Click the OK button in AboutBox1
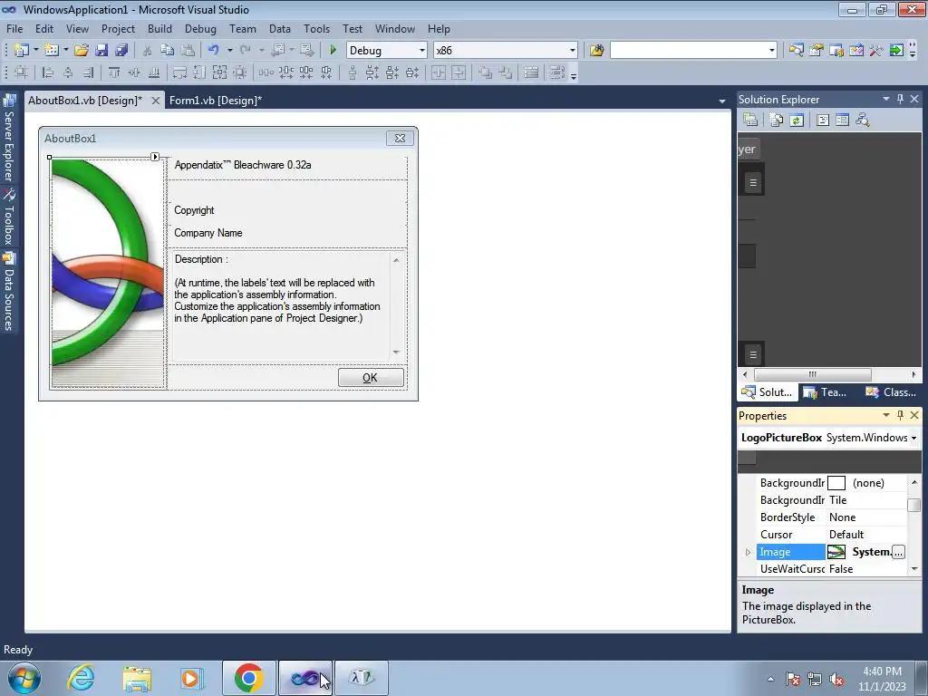Viewport: 928px width, 696px height. coord(371,378)
